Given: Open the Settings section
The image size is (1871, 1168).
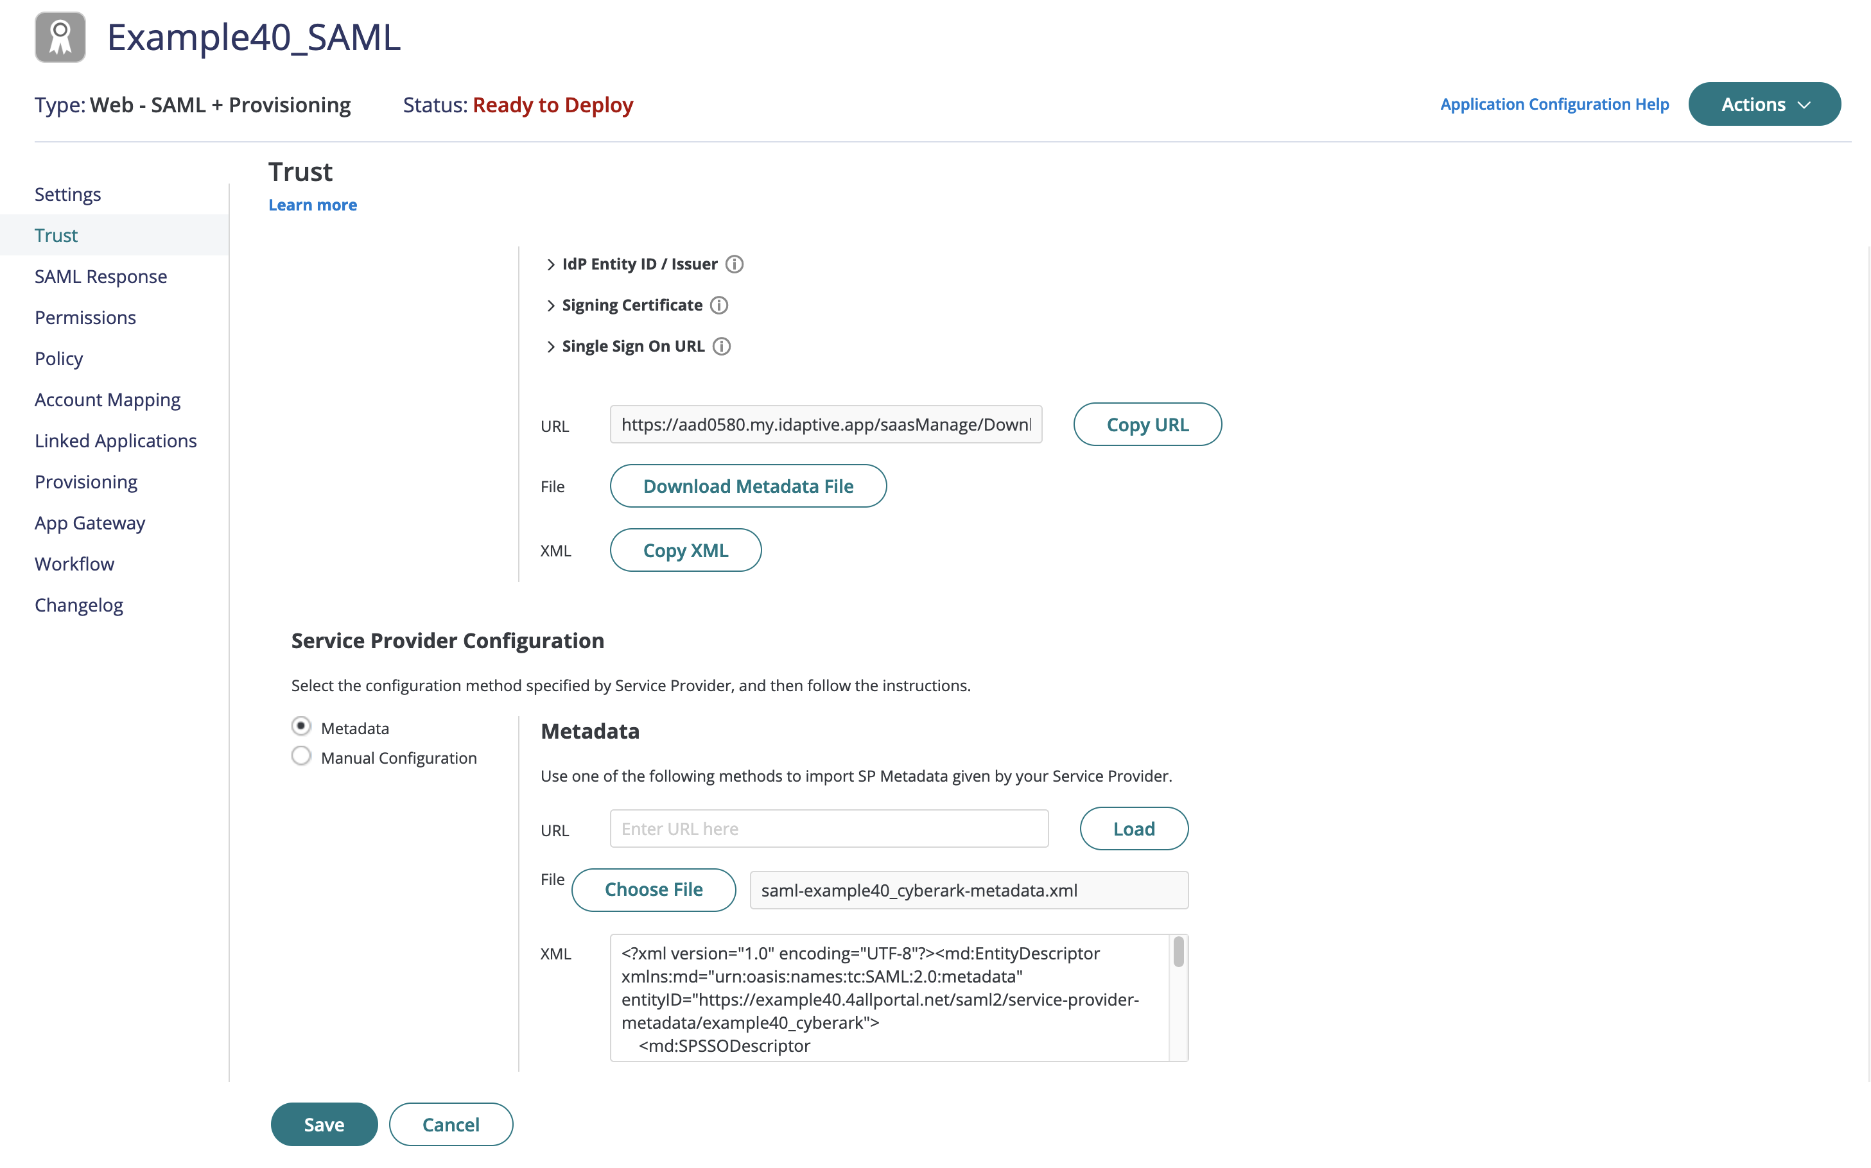Looking at the screenshot, I should pyautogui.click(x=67, y=194).
